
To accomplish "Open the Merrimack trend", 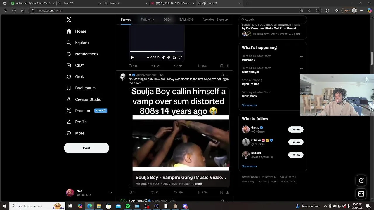I will tap(249, 96).
